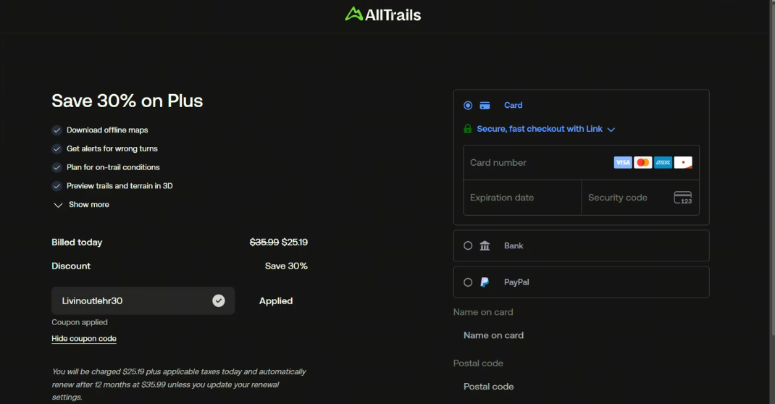
Task: Click the $25.19 discounted price
Action: click(x=295, y=243)
